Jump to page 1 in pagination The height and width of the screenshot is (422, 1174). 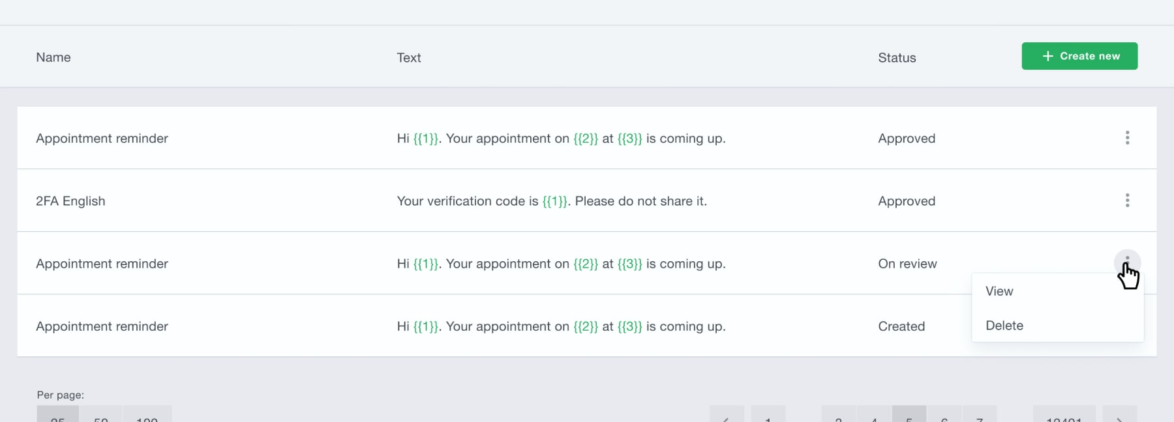768,414
